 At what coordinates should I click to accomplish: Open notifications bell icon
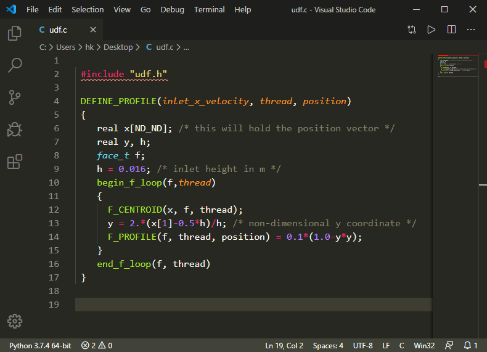click(x=470, y=345)
